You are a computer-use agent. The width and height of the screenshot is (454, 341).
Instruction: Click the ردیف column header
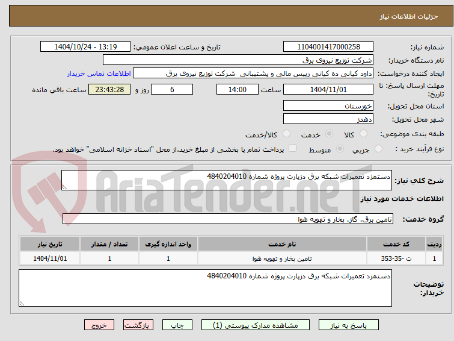(434, 244)
